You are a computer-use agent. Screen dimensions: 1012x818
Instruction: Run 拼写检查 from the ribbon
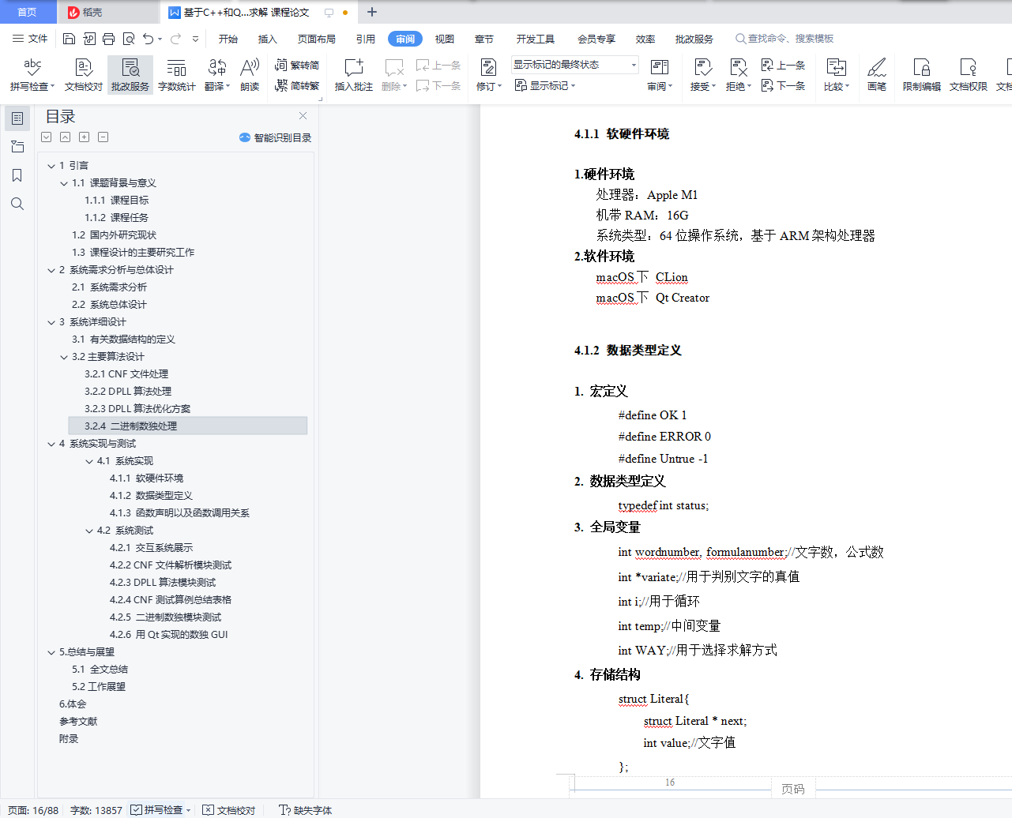pos(32,75)
